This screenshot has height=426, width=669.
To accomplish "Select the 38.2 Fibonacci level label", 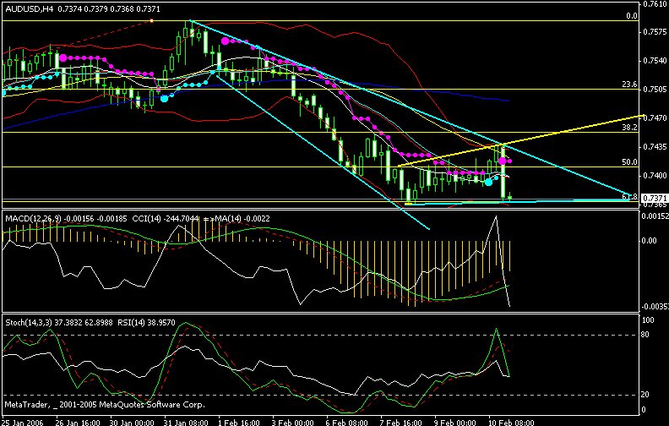I will tap(629, 127).
